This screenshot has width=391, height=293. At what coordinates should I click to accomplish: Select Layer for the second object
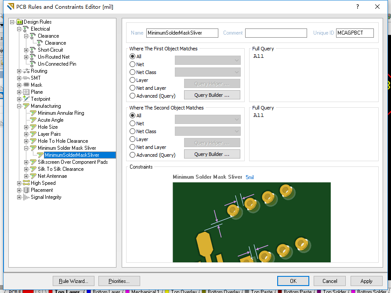pyautogui.click(x=132, y=139)
